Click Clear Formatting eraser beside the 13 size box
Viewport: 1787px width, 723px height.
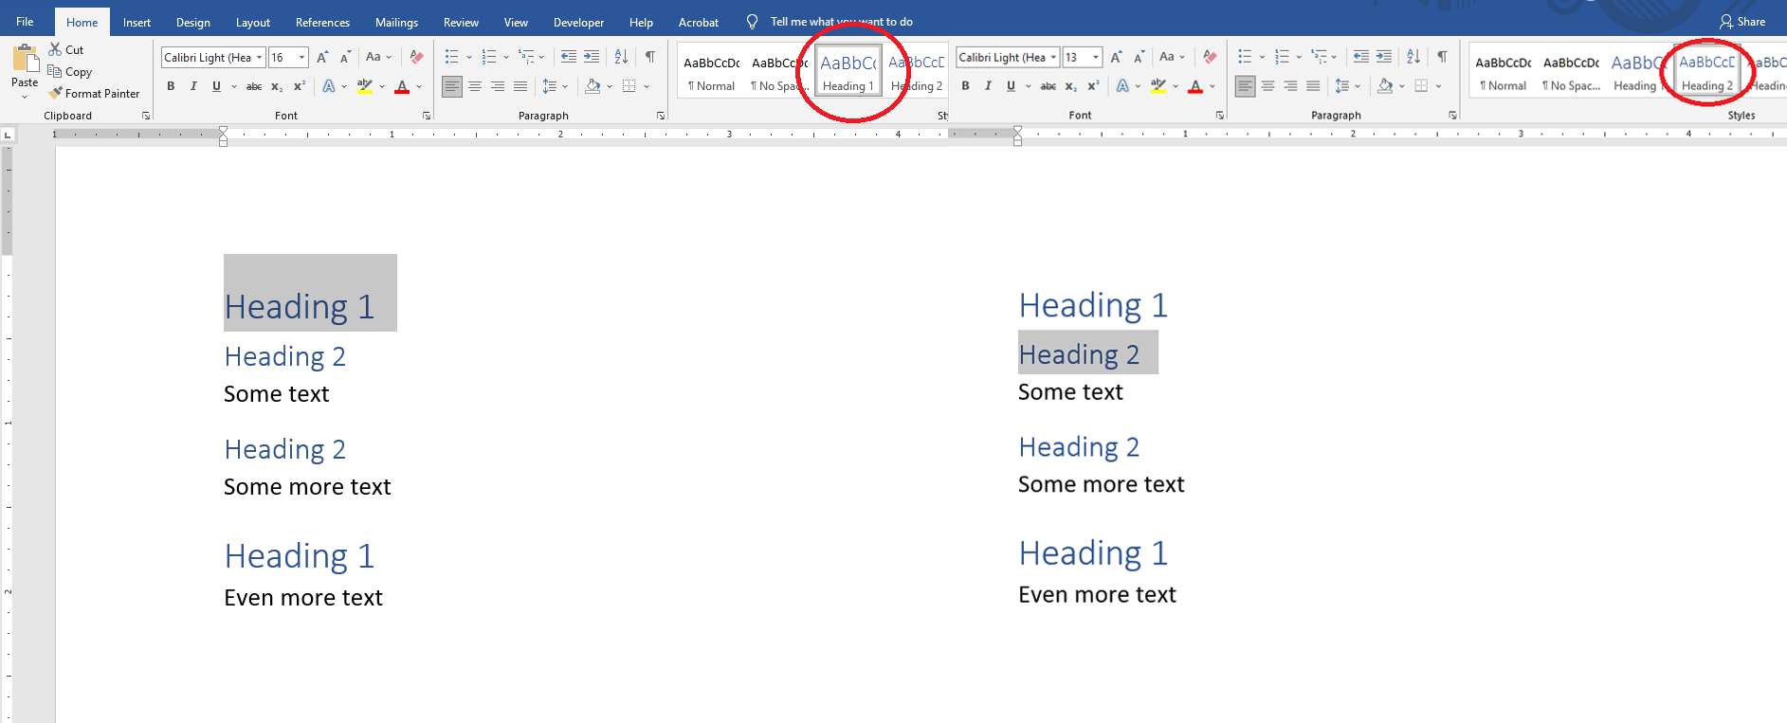(x=1210, y=57)
